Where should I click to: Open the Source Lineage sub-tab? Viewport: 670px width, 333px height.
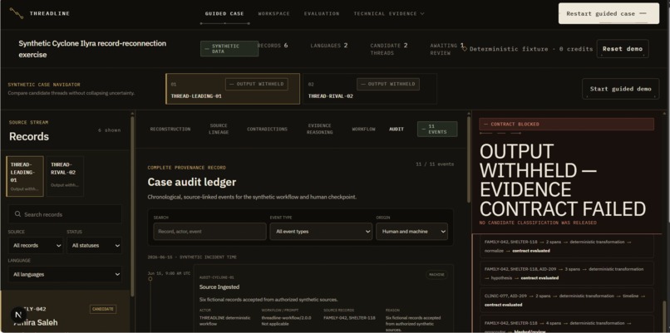[x=219, y=129]
